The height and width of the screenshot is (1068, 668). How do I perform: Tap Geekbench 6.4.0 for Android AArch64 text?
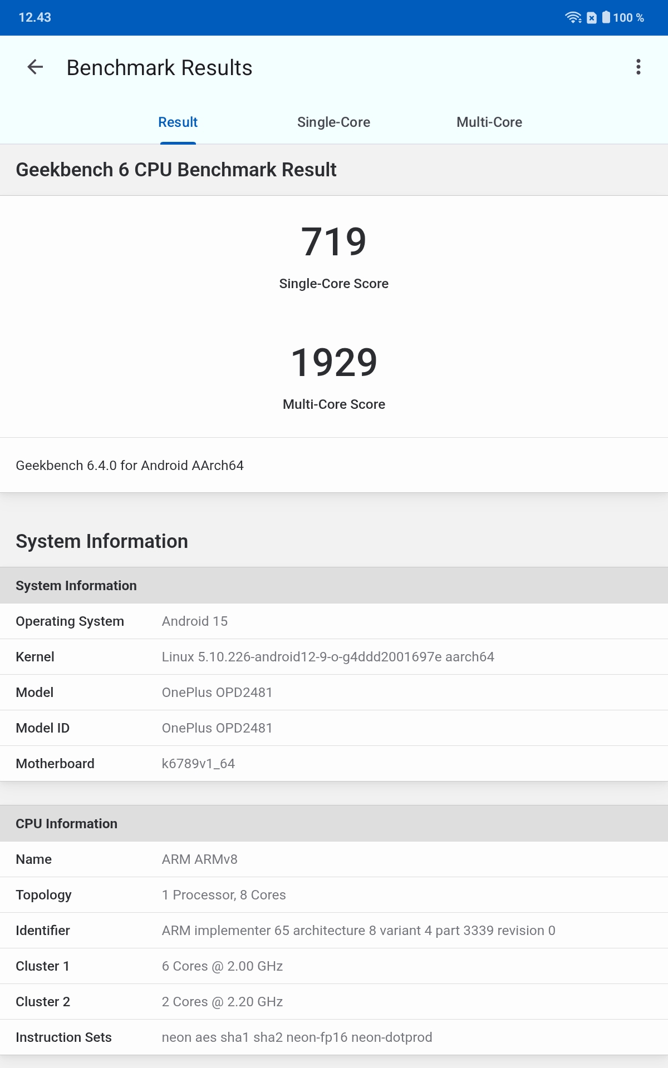tap(130, 466)
